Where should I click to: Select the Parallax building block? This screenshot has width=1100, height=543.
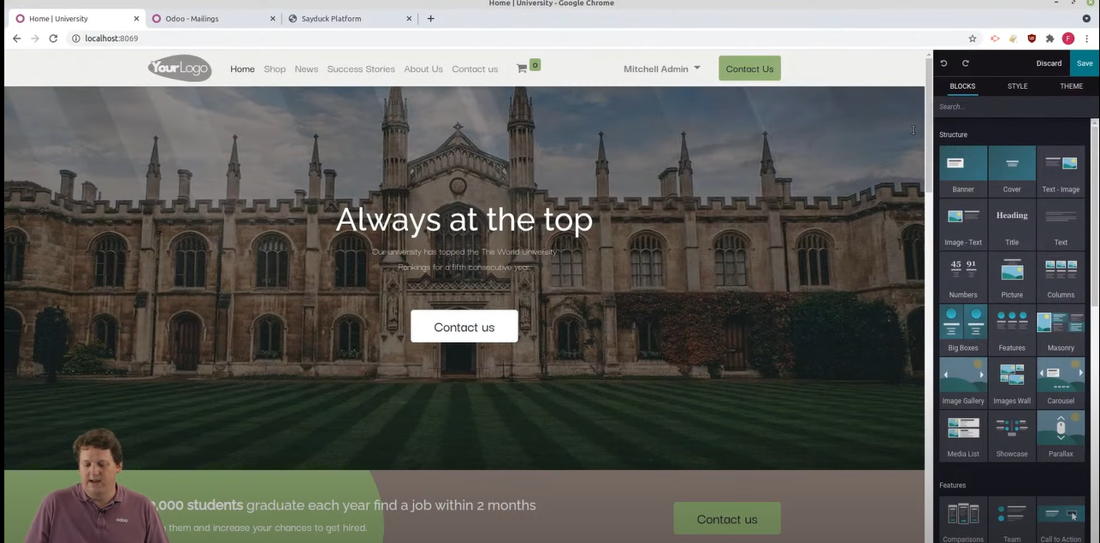(1061, 435)
